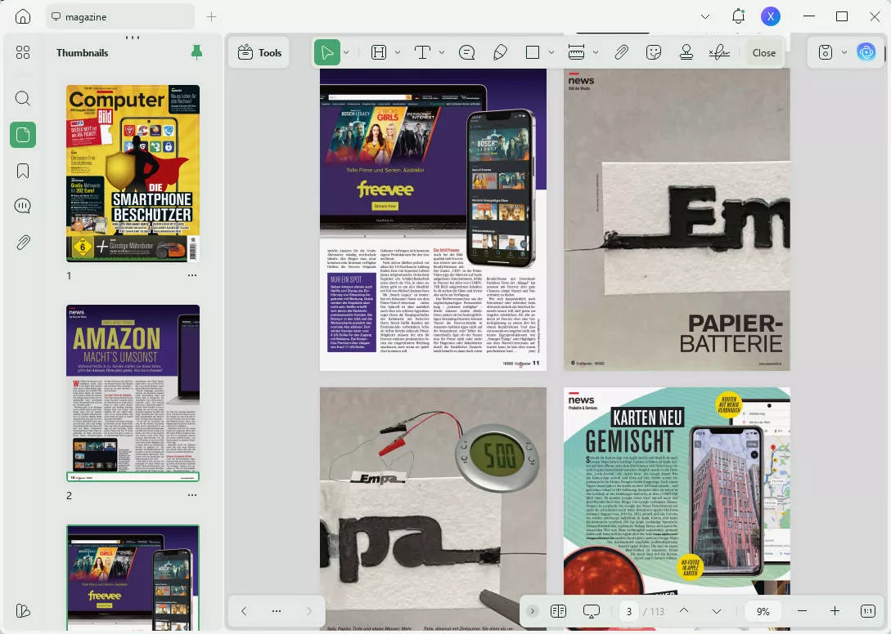This screenshot has height=634, width=891.
Task: Select the pencil drawing tool
Action: 500,53
